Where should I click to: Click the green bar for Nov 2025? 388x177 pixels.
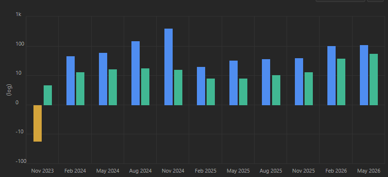click(x=308, y=89)
